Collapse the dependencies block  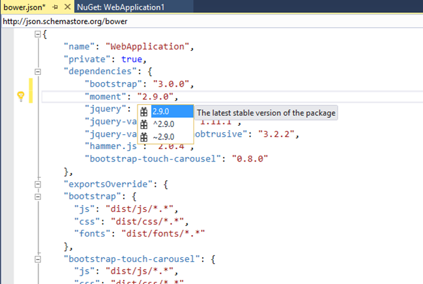(37, 72)
